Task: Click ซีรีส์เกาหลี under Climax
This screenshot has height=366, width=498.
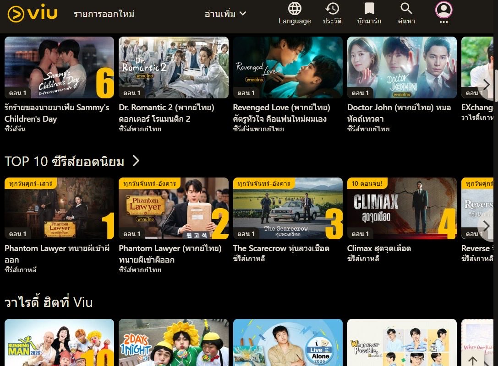Action: [363, 258]
